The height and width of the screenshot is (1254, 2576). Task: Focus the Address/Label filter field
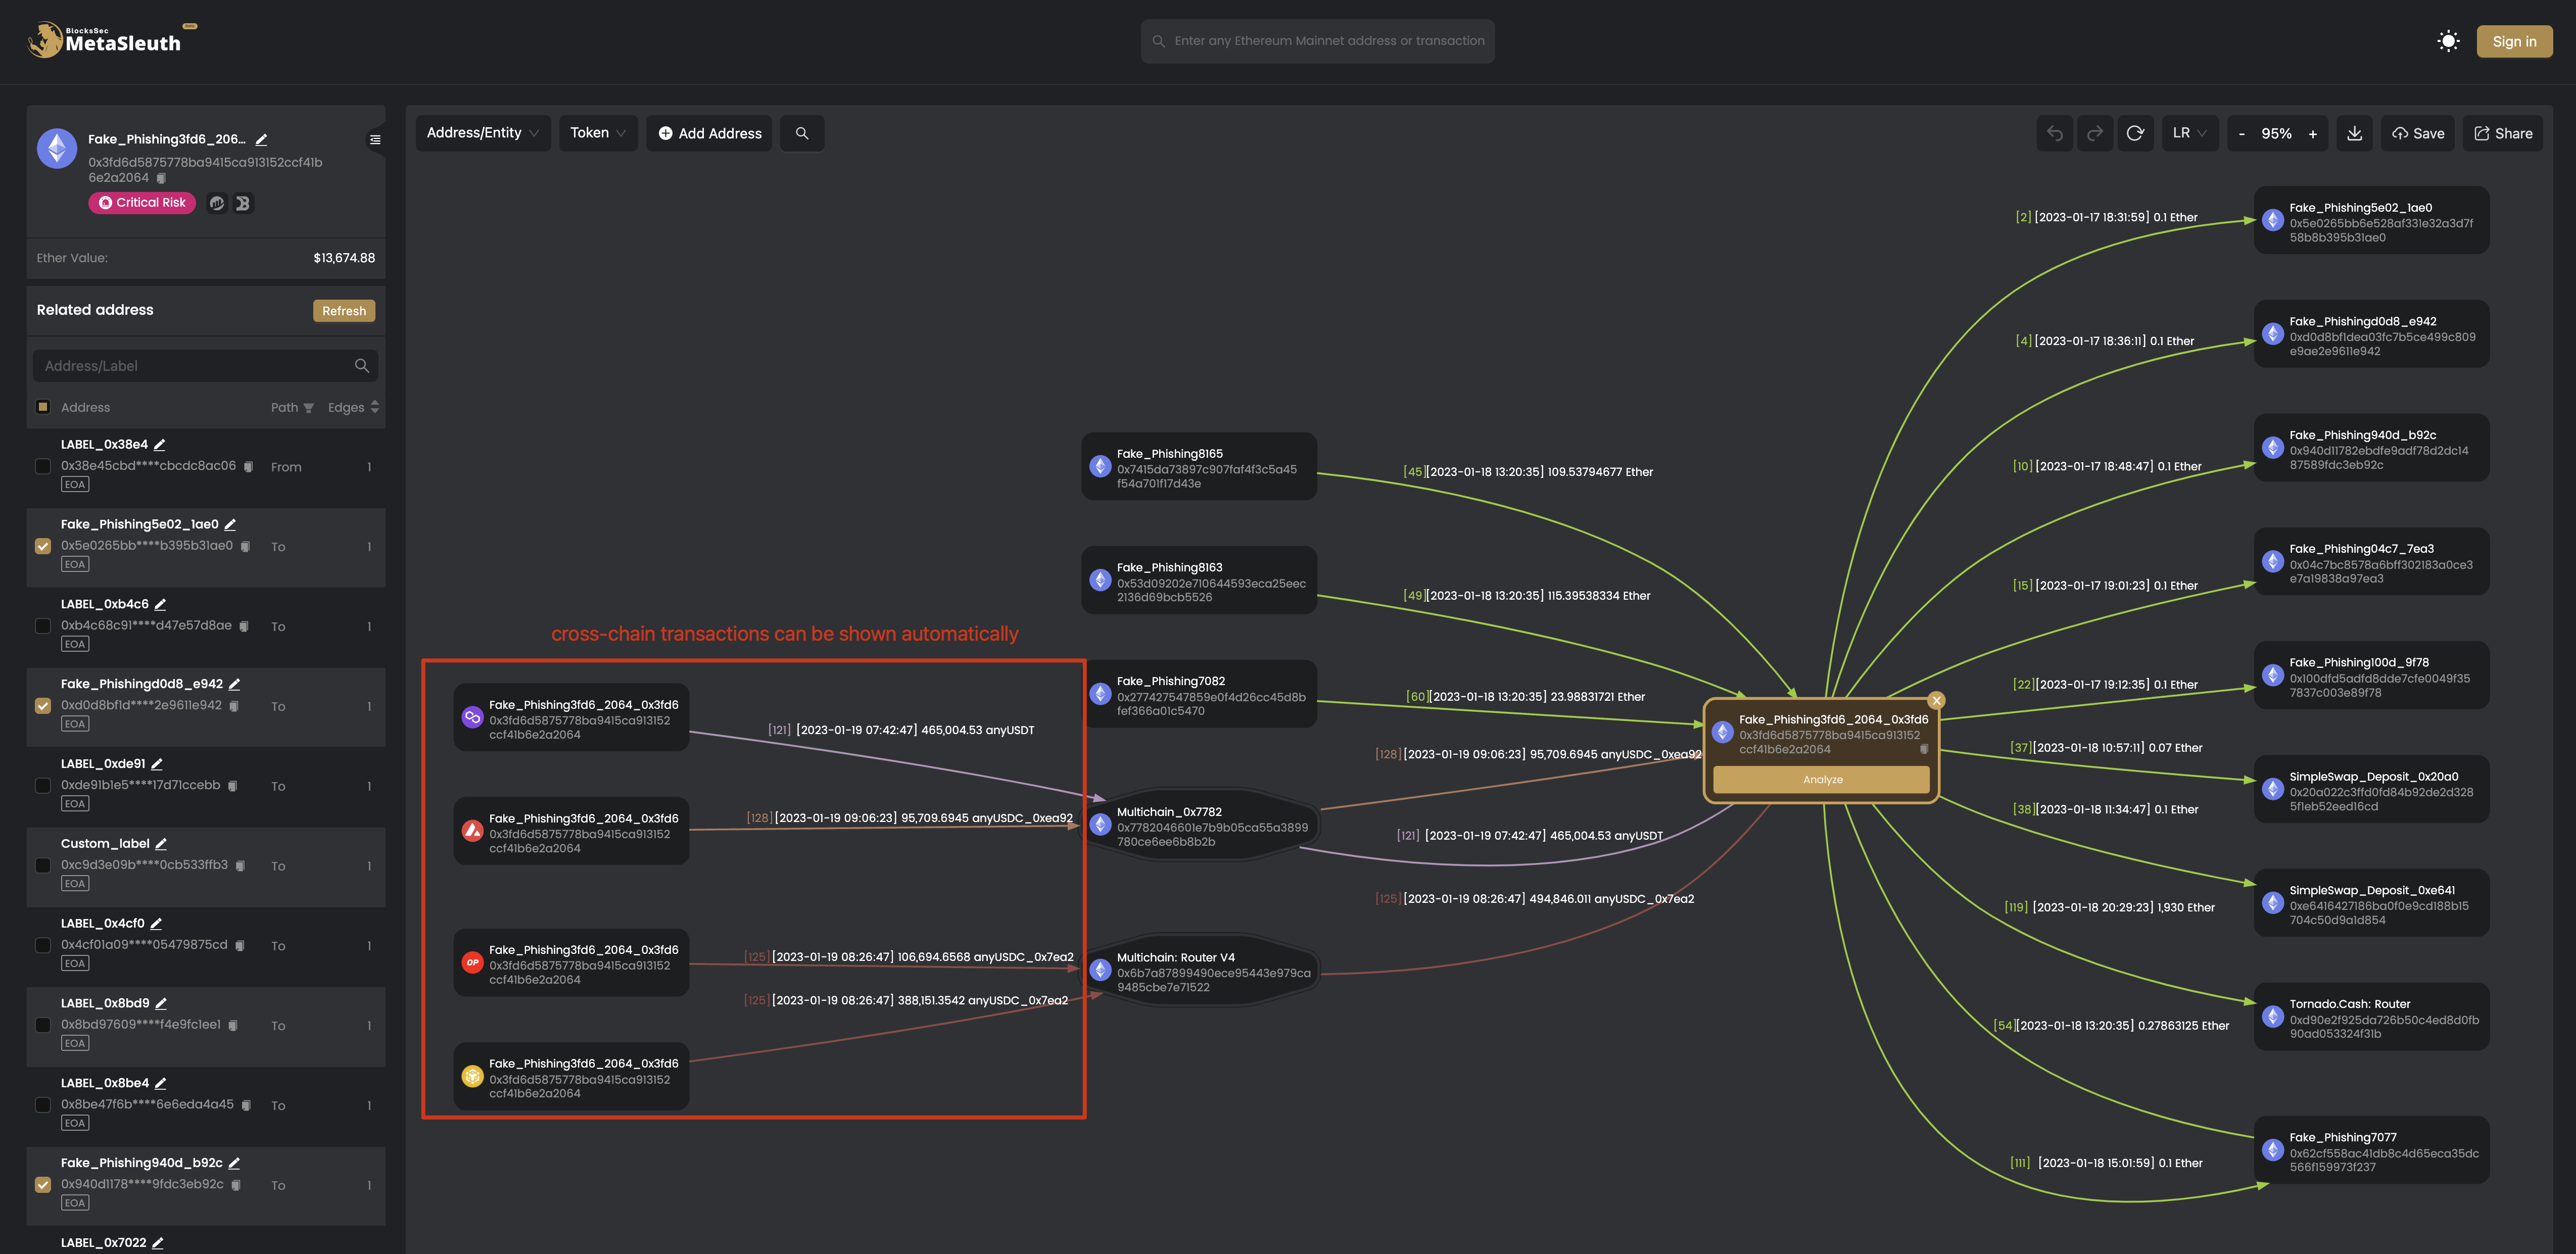click(x=205, y=366)
